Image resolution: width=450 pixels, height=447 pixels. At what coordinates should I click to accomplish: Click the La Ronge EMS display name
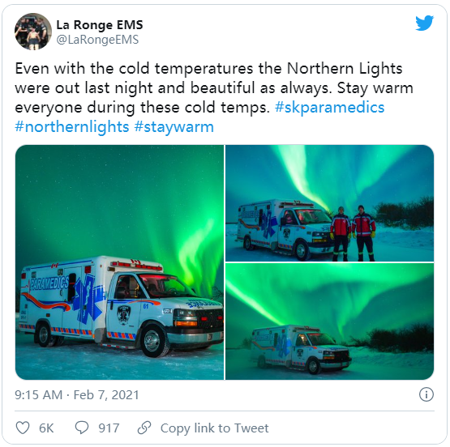click(x=99, y=25)
